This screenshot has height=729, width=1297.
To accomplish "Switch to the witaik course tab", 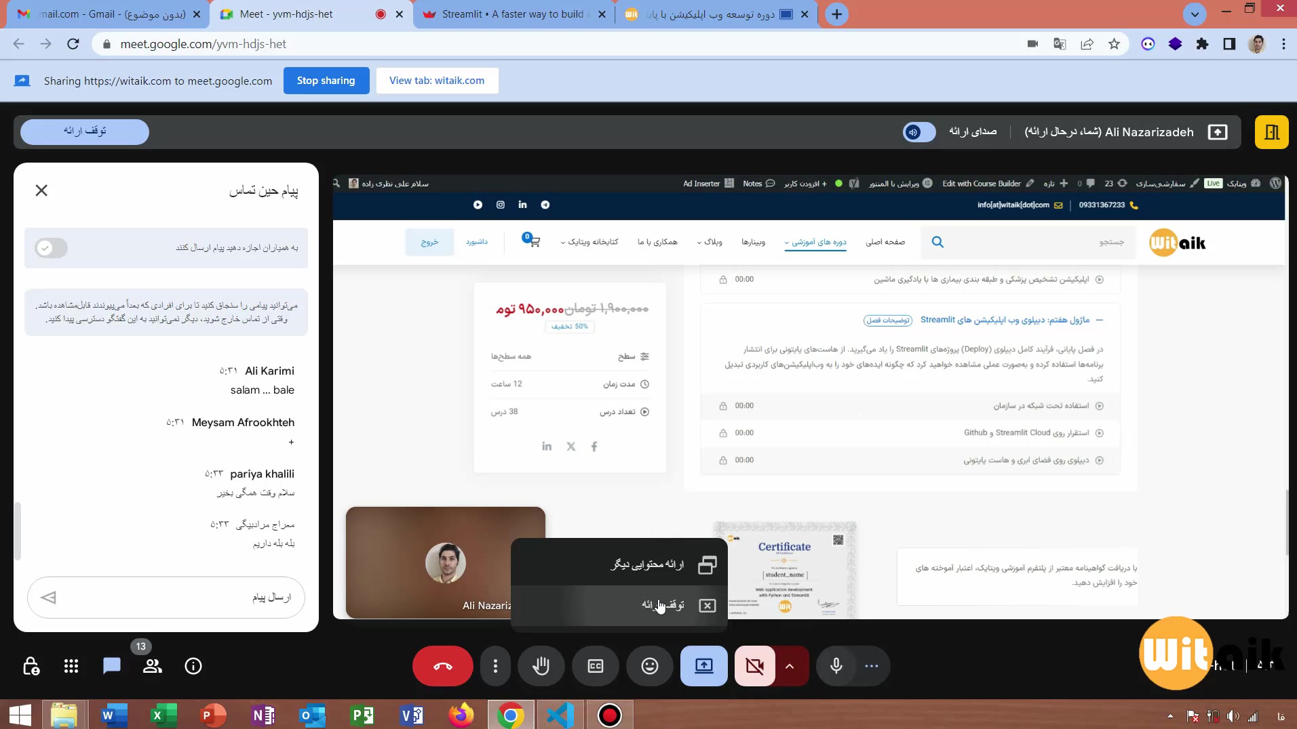I will pyautogui.click(x=716, y=14).
